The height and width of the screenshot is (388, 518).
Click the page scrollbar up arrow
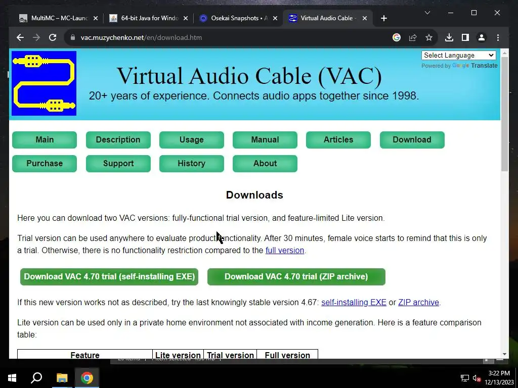point(504,53)
